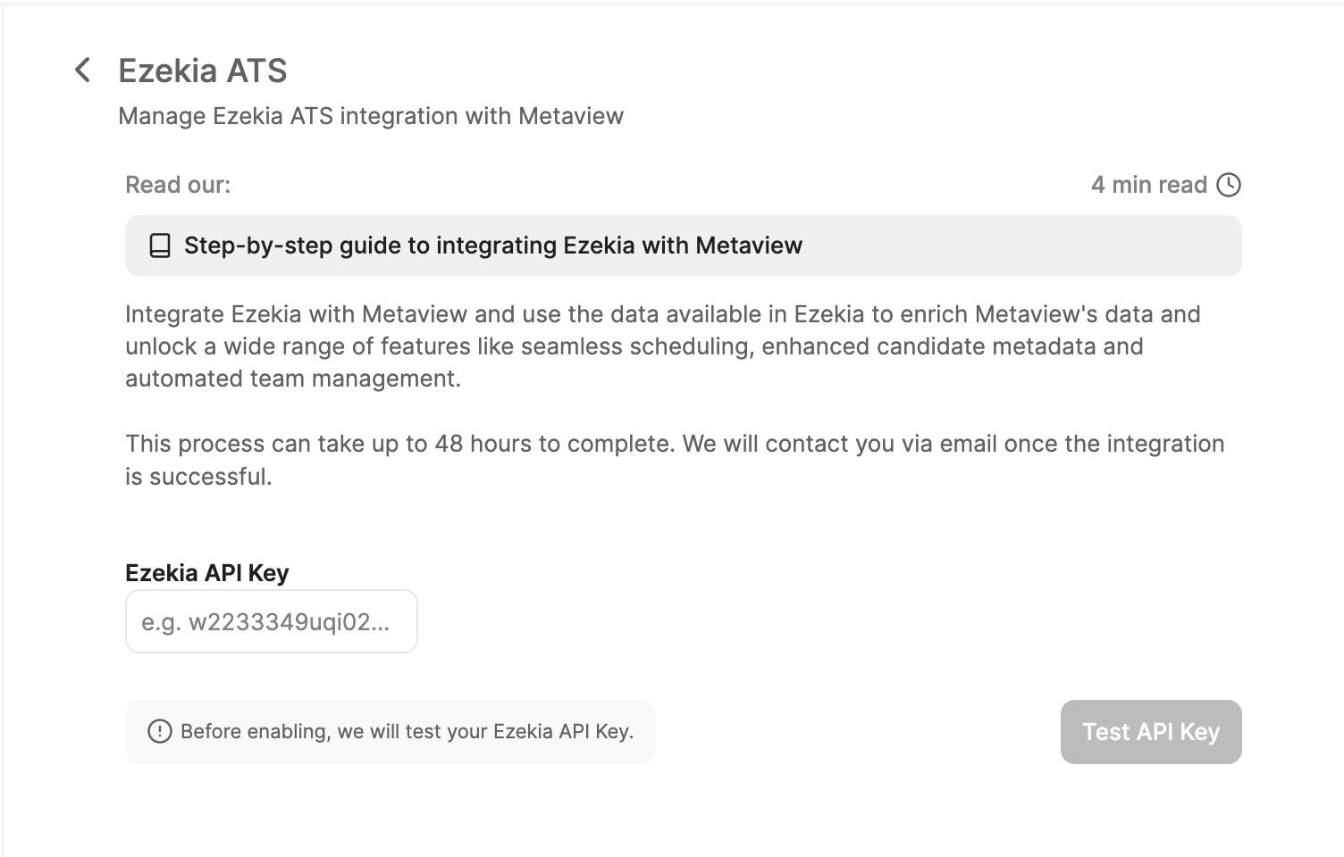Click the Read our: label
The width and height of the screenshot is (1344, 857).
pos(178,185)
